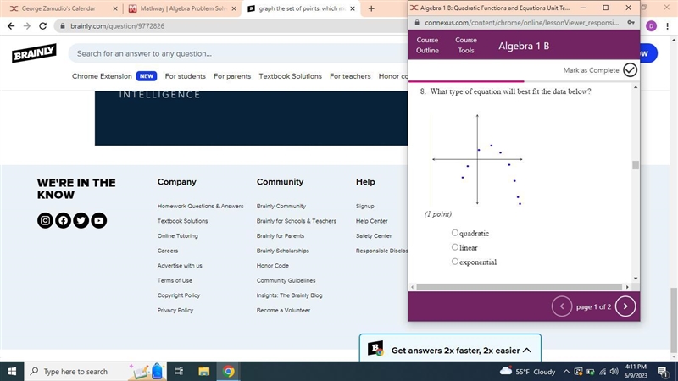
Task: Select the linear answer option
Action: [455, 247]
